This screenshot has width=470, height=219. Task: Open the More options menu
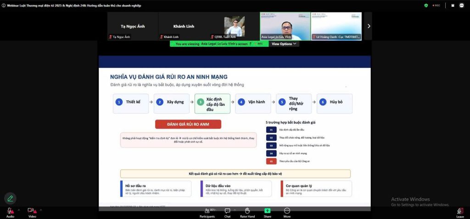click(x=287, y=213)
